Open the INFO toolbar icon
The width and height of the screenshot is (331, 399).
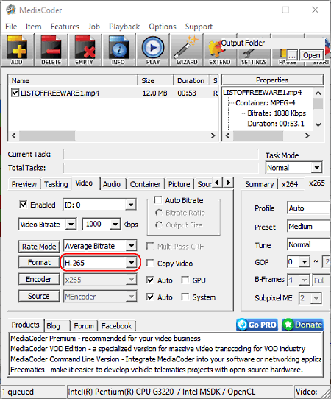pyautogui.click(x=118, y=50)
